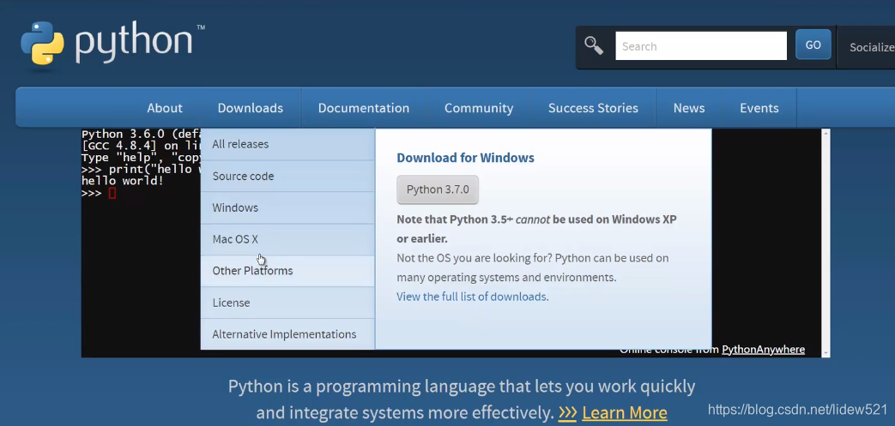Open the Success Stories menu

click(x=593, y=108)
